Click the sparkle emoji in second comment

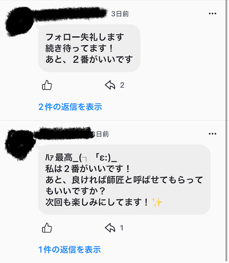click(x=157, y=202)
